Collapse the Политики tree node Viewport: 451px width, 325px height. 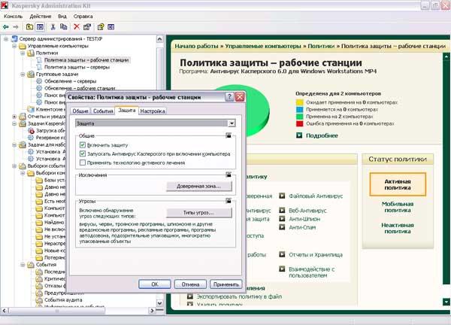23,53
